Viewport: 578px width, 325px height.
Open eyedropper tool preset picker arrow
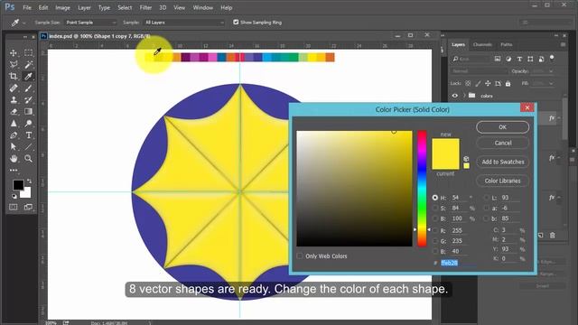(24, 23)
